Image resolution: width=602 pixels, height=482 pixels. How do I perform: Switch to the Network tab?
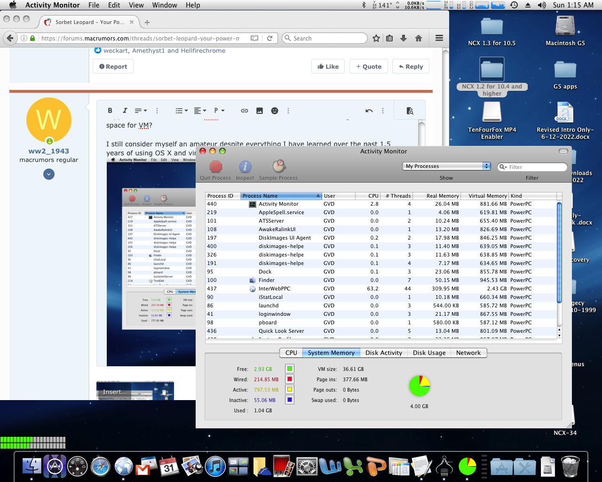click(468, 353)
